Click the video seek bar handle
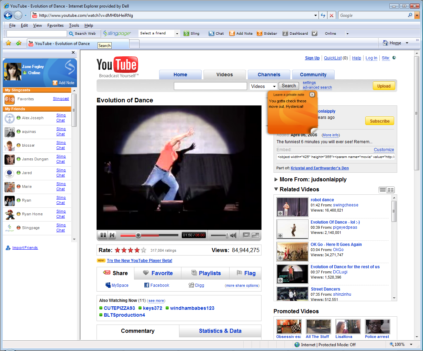This screenshot has height=351, width=423. (x=138, y=235)
